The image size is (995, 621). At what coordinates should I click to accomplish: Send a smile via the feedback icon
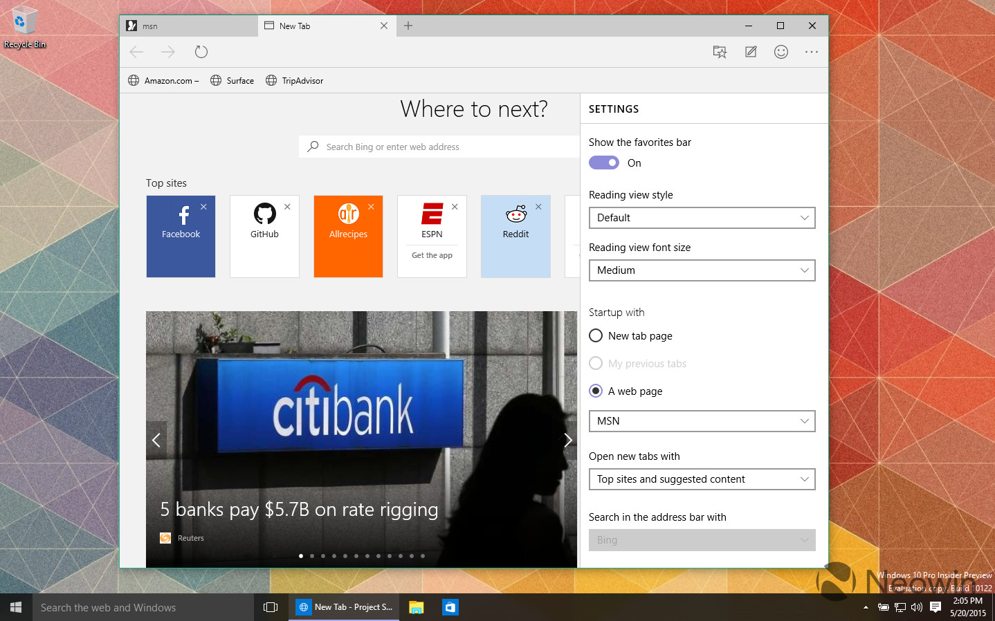[781, 52]
